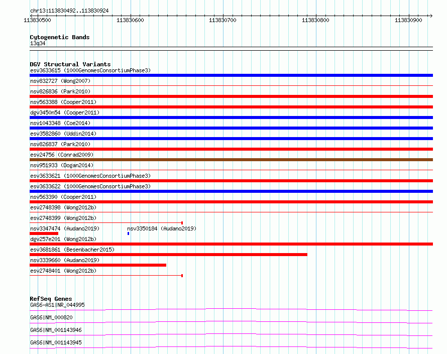This screenshot has height=354, width=447.
Task: Open nsv563388 (Cooper2011) variant details
Action: 63,102
